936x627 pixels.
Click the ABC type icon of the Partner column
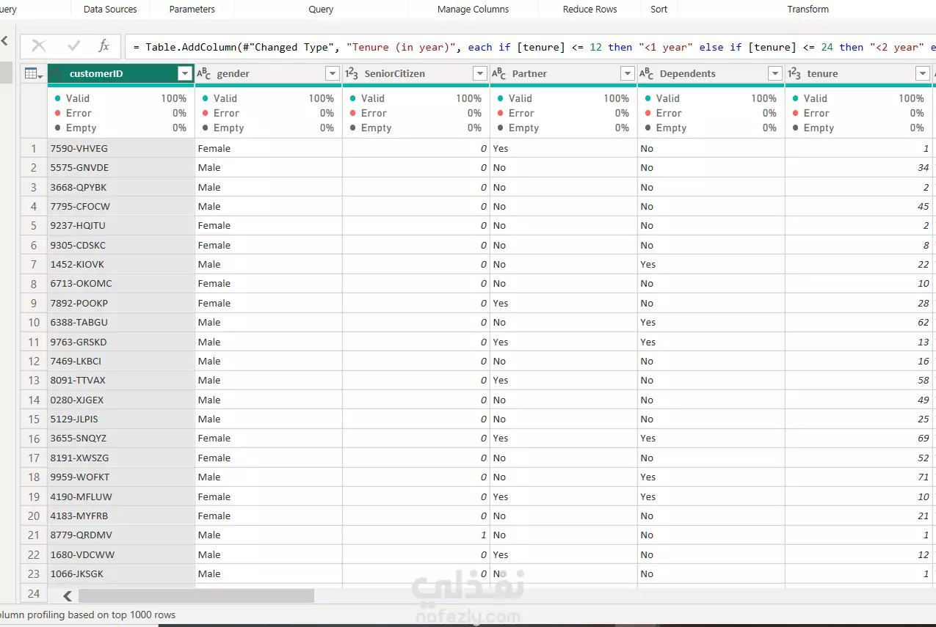499,73
